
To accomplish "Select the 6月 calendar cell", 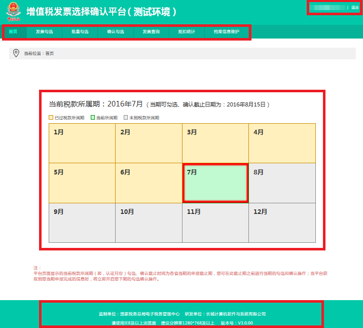I will point(149,183).
